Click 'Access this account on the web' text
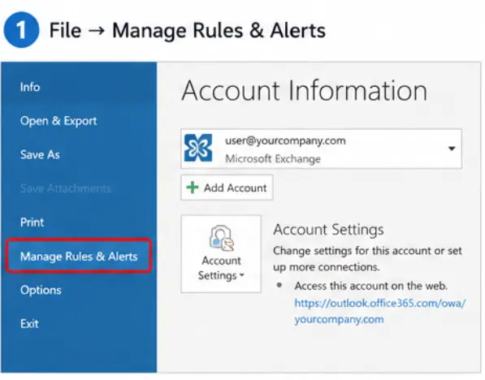Screen dimensions: 485x380 coord(371,286)
